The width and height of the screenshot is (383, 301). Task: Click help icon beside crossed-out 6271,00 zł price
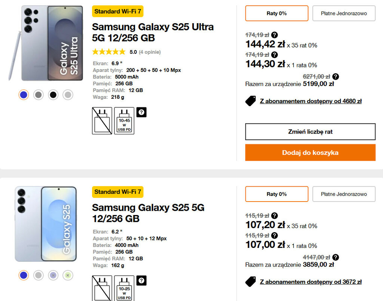point(335,77)
